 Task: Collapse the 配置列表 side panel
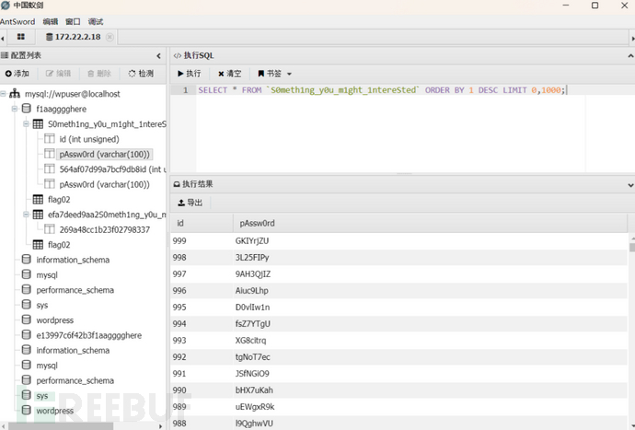pyautogui.click(x=158, y=55)
